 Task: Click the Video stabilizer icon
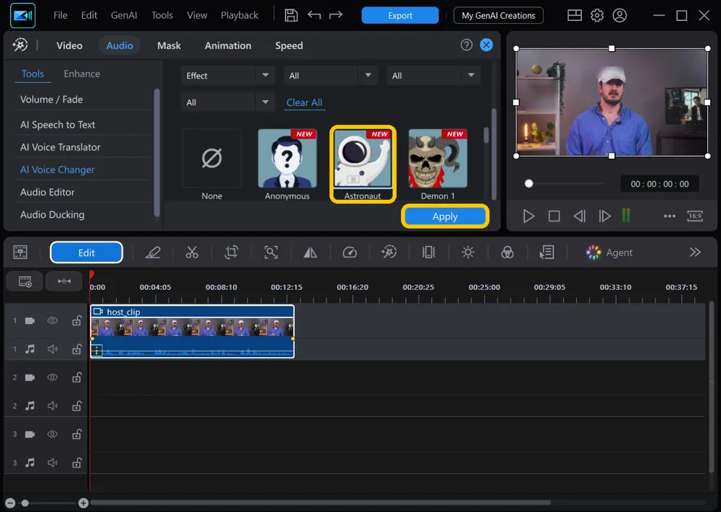coord(428,252)
